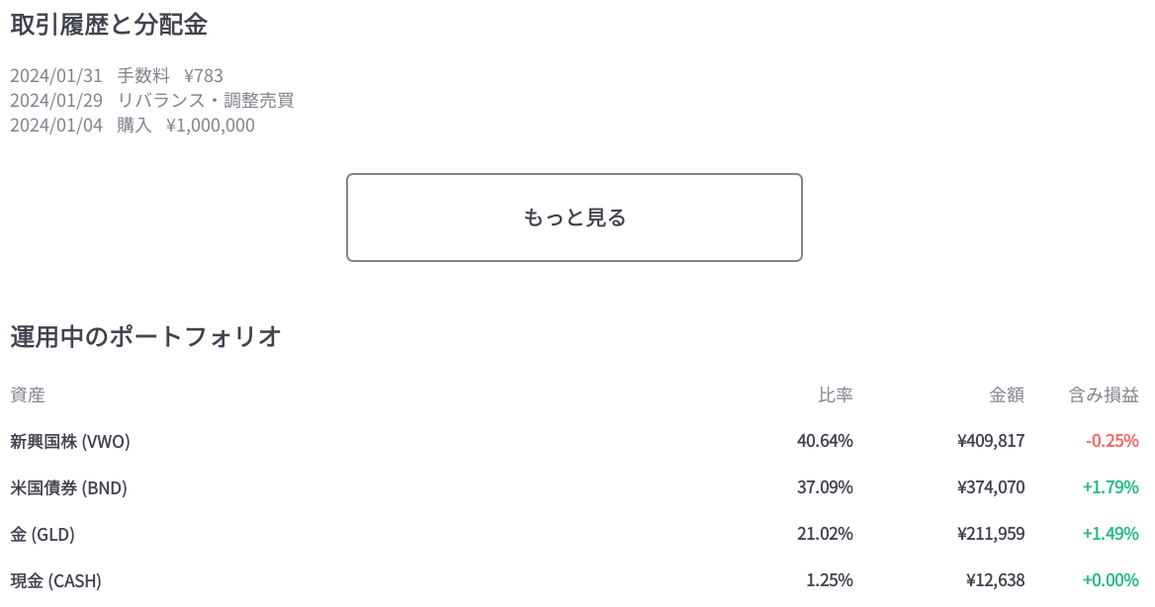Click the 含み損益 column header
The width and height of the screenshot is (1155, 607).
1104,394
